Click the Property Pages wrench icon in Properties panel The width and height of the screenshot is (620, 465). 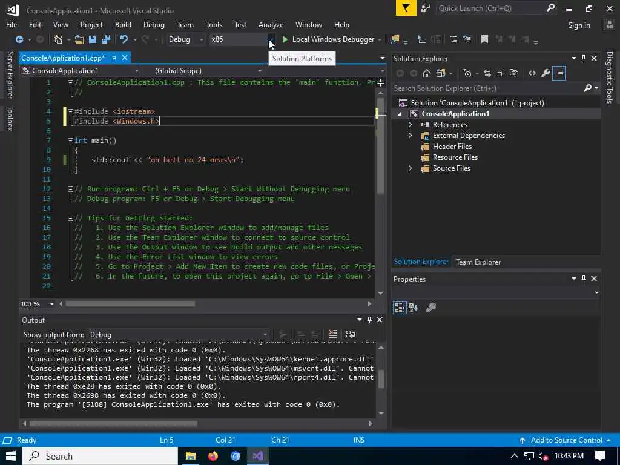(x=430, y=308)
